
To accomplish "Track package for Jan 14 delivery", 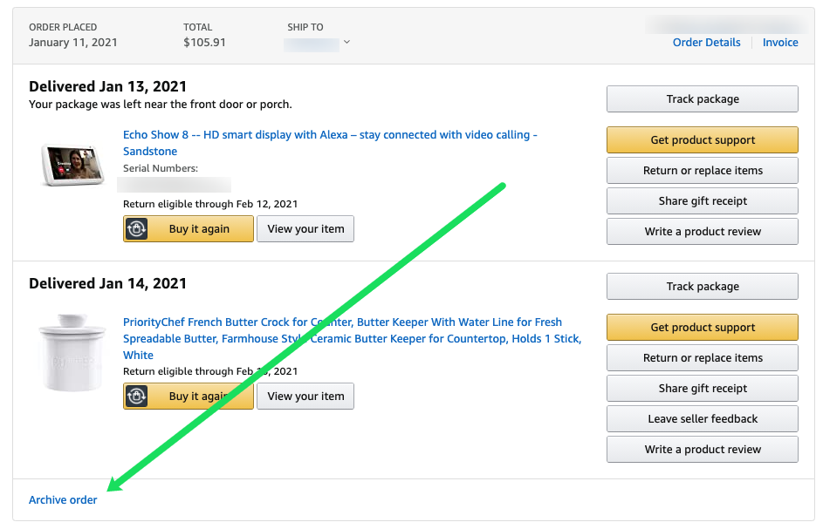I will point(703,286).
